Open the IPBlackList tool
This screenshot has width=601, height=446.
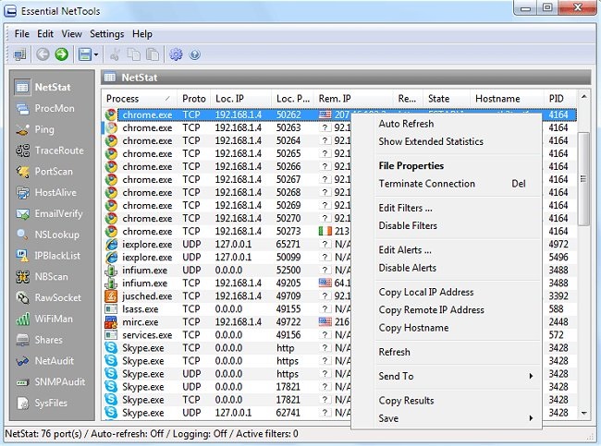click(48, 256)
